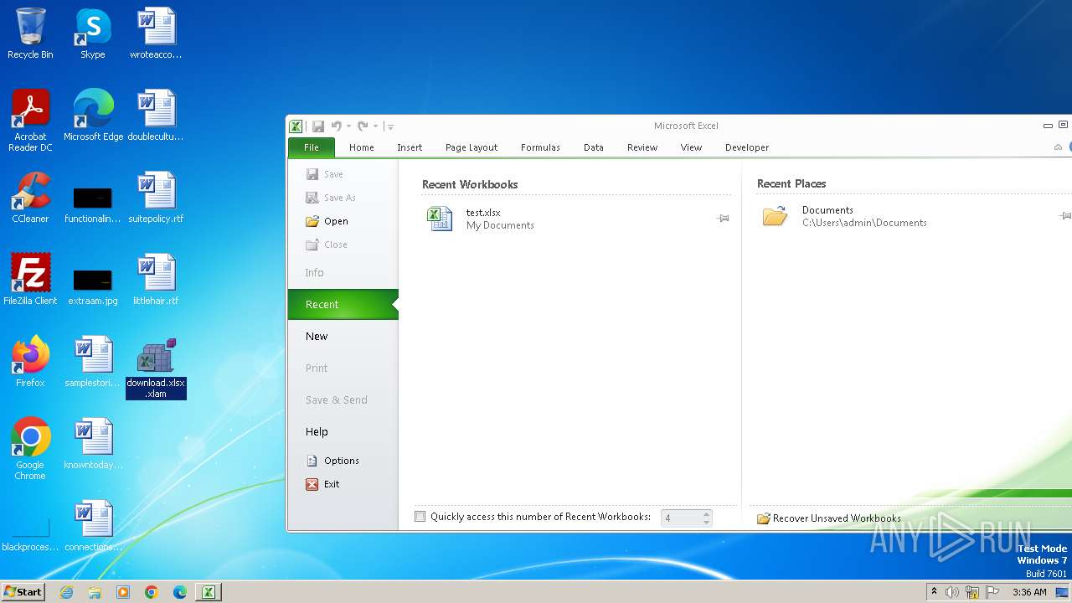Pin the Documents folder in Recent Places
The width and height of the screenshot is (1072, 603).
[x=1064, y=216]
